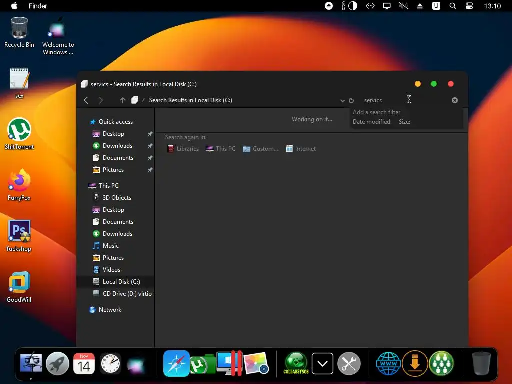Image resolution: width=512 pixels, height=384 pixels.
Task: Open the Siri orb icon in the dock
Action: coord(136,365)
